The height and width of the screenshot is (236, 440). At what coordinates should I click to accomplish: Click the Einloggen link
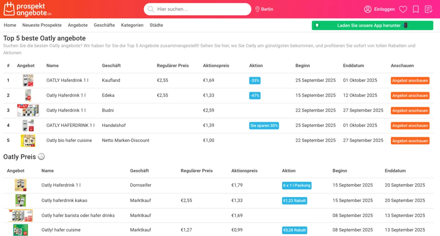pyautogui.click(x=384, y=9)
